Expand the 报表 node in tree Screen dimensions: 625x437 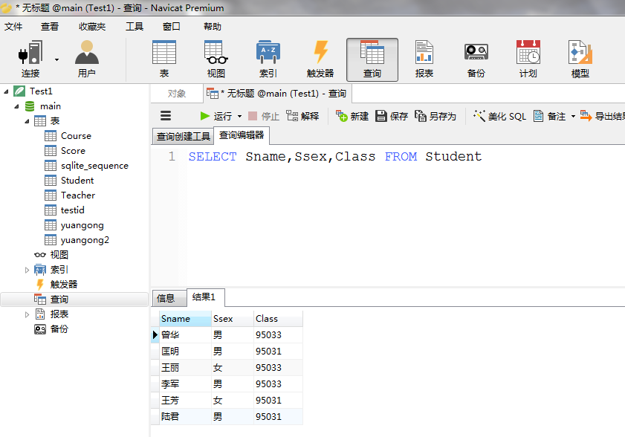coord(27,314)
